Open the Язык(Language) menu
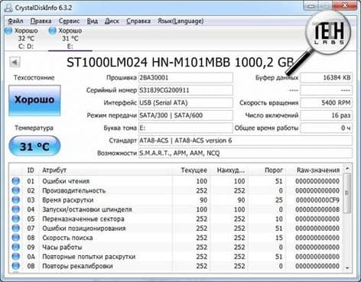The height and width of the screenshot is (282, 361). [180, 21]
